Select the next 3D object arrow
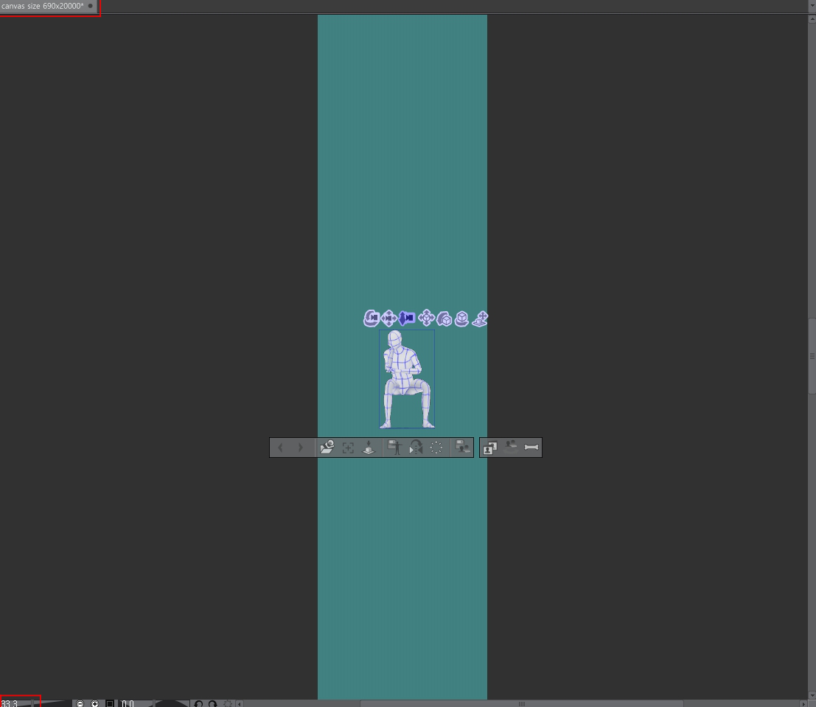The image size is (816, 707). pos(300,447)
